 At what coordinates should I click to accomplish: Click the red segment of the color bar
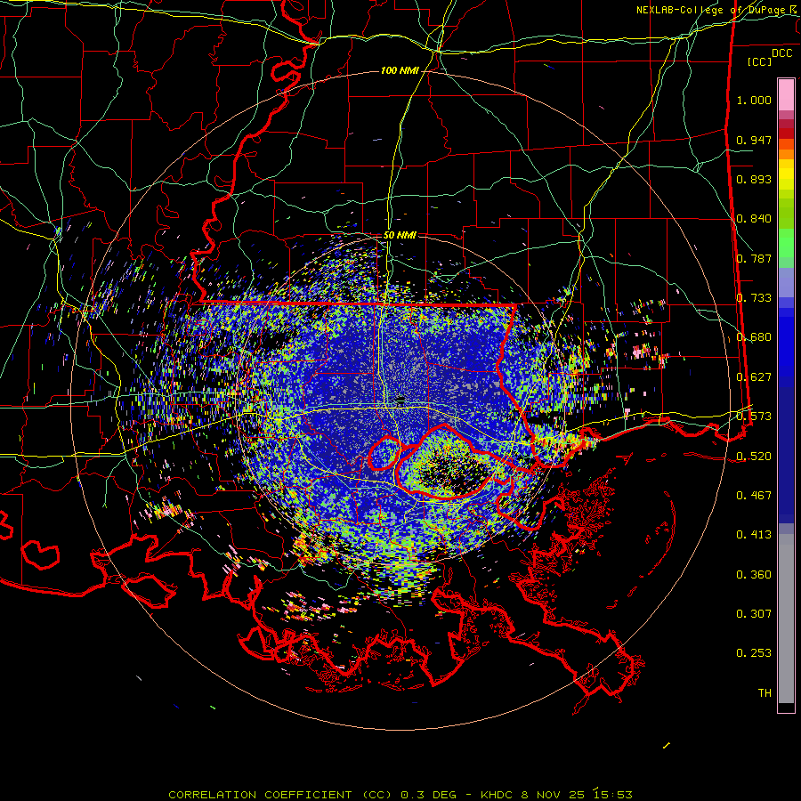click(786, 133)
